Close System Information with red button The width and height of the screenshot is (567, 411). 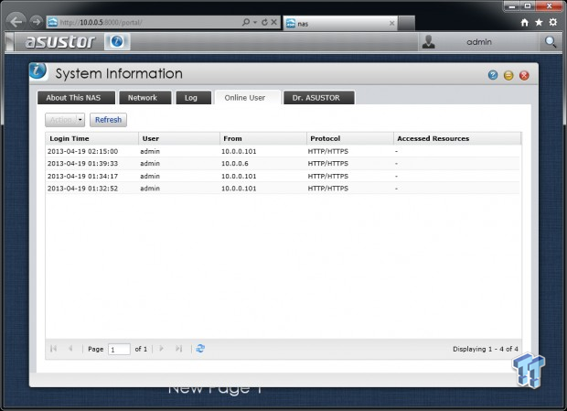(x=524, y=75)
